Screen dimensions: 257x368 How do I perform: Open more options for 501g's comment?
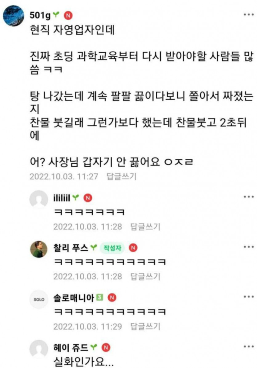(249, 14)
